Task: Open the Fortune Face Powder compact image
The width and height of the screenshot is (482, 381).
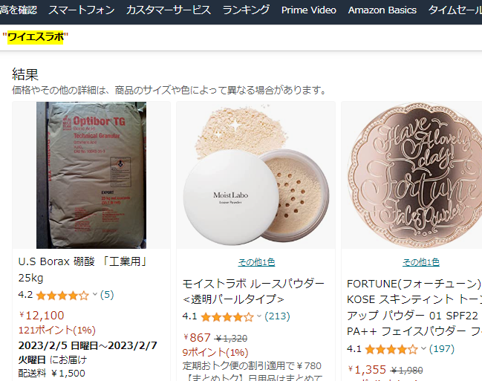Action: [x=414, y=175]
